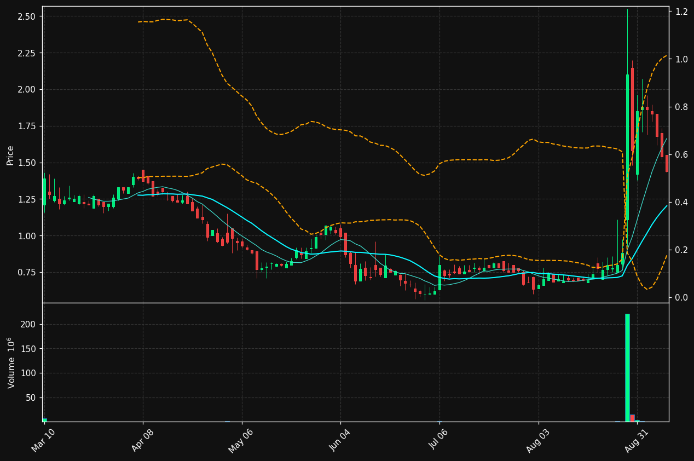The height and width of the screenshot is (461, 694).
Task: Click the Jun 04 date label
Action: (x=339, y=440)
